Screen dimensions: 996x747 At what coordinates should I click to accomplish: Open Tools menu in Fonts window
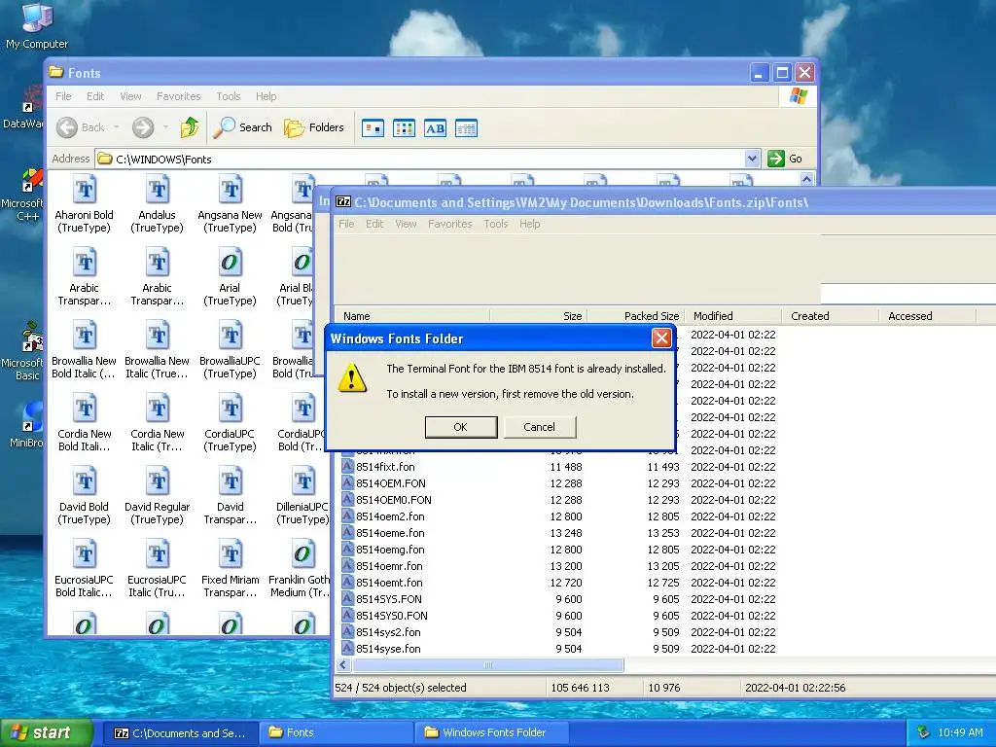(x=228, y=96)
